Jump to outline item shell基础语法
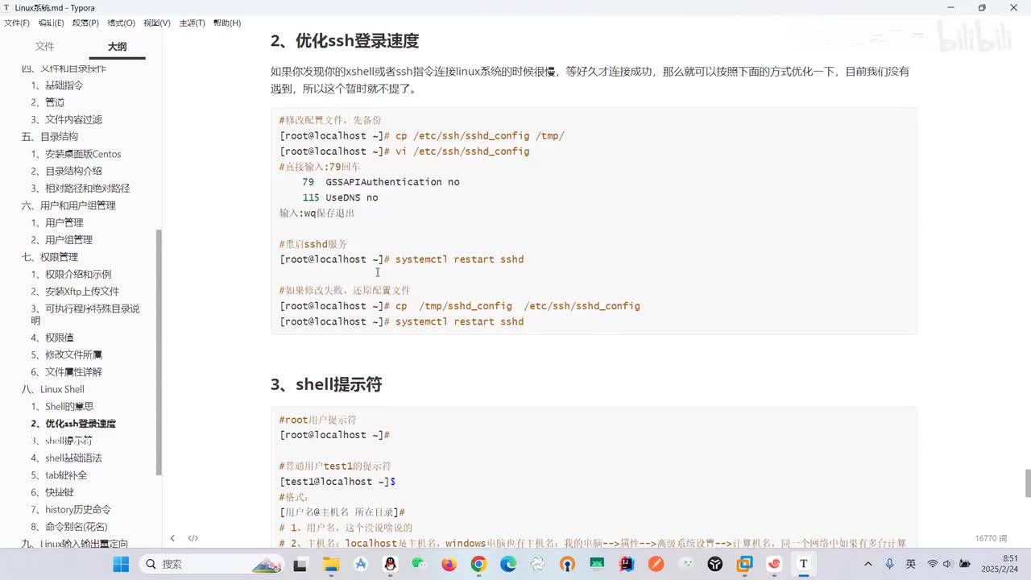Image resolution: width=1031 pixels, height=580 pixels. [73, 458]
